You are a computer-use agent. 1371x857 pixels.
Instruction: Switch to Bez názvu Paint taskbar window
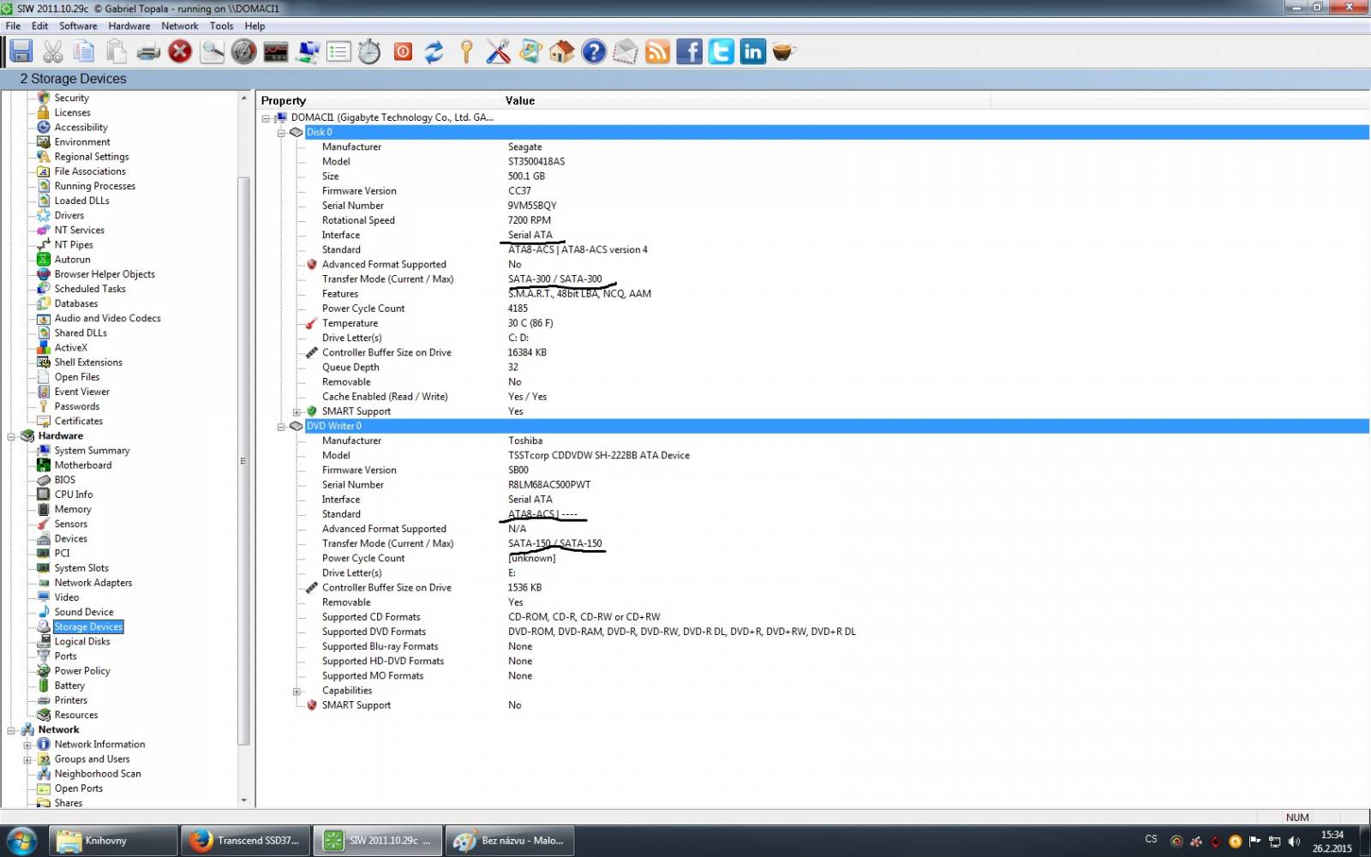(509, 841)
